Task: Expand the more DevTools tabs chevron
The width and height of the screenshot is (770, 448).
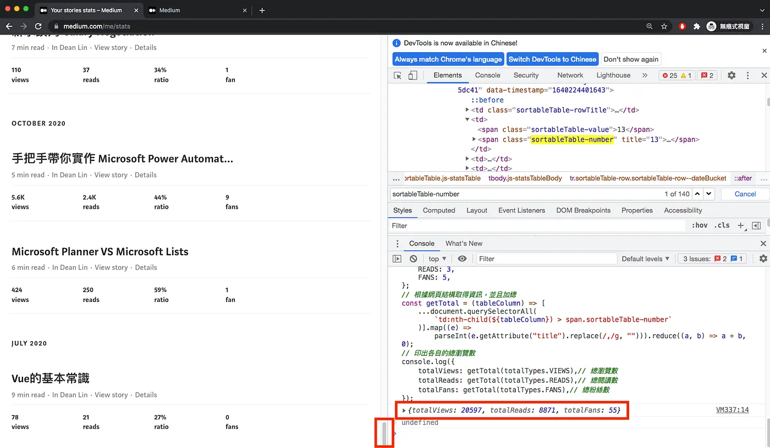Action: click(645, 75)
